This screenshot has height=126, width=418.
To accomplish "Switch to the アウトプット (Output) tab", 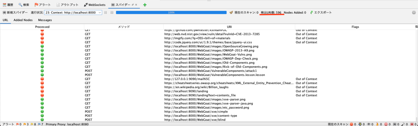I will pyautogui.click(x=68, y=5).
